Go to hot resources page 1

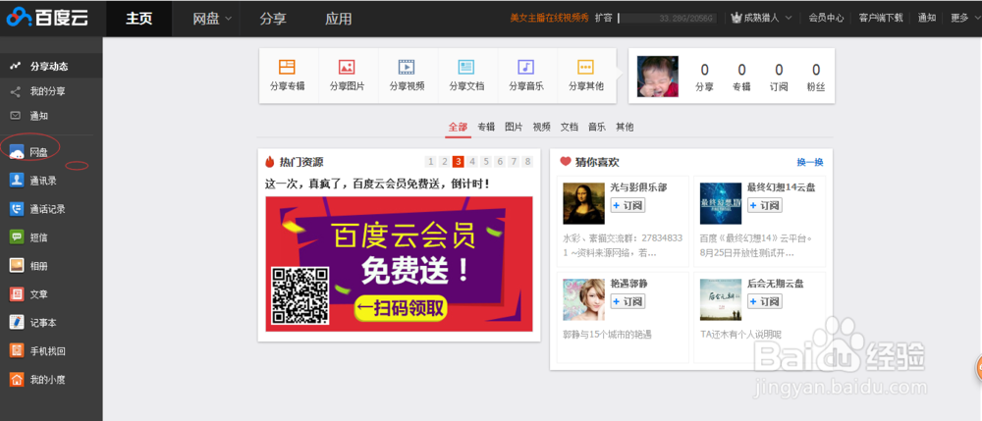tap(430, 162)
